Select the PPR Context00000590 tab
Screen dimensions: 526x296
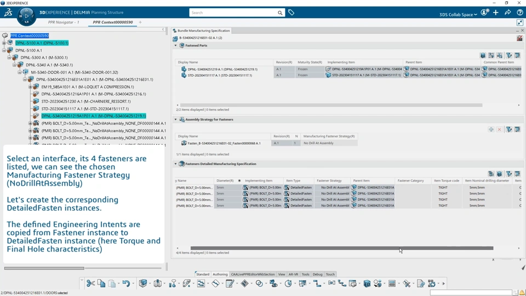113,22
